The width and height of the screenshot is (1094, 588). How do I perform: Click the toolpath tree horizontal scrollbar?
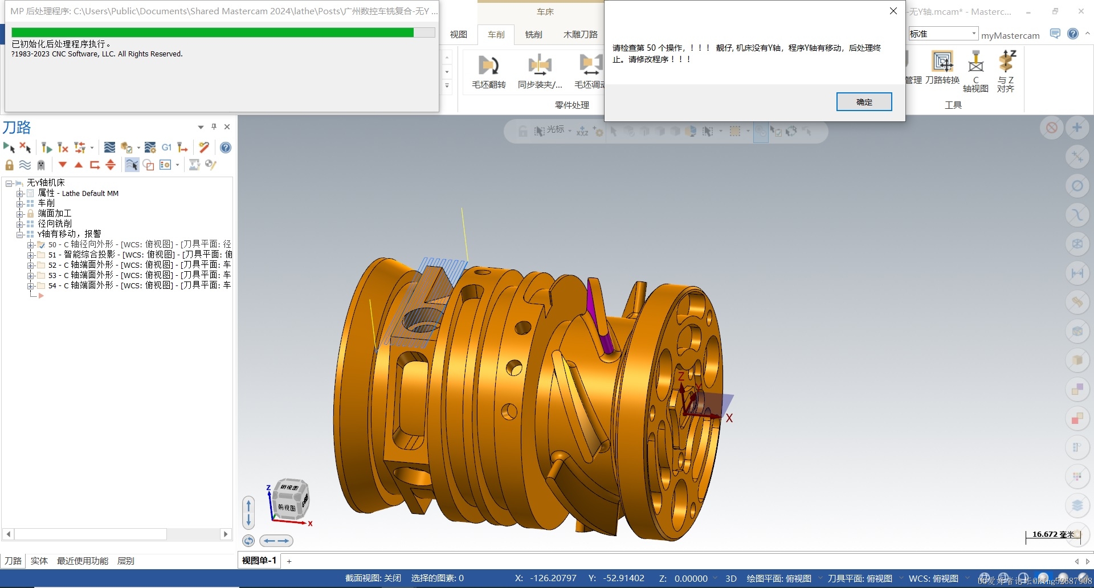[117, 534]
